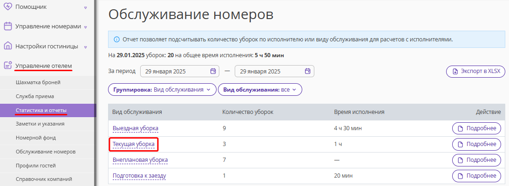Click the count 1 in Подготовка к заезду row
This screenshot has width=509, height=186.
tap(224, 176)
